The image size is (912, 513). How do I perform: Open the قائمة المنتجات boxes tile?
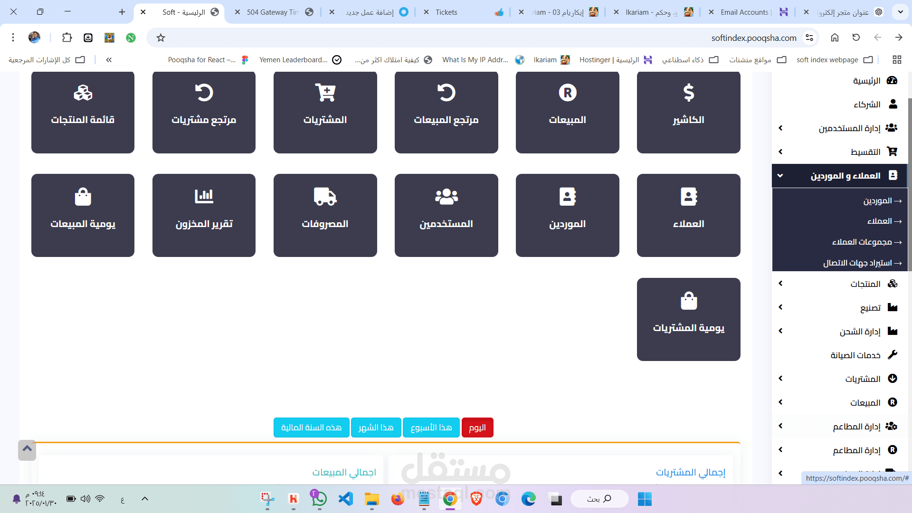tap(83, 112)
